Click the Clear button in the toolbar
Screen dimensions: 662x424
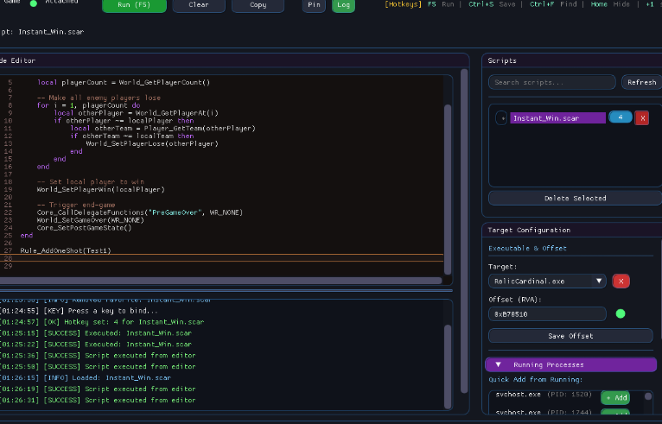pyautogui.click(x=198, y=5)
